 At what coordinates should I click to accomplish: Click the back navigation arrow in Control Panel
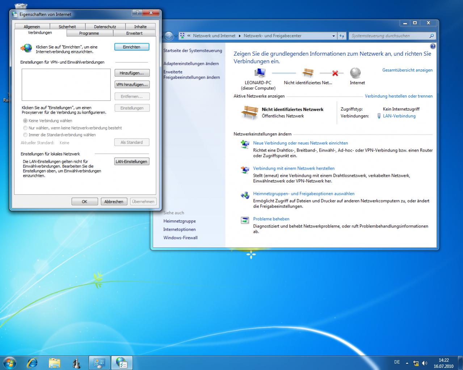168,36
